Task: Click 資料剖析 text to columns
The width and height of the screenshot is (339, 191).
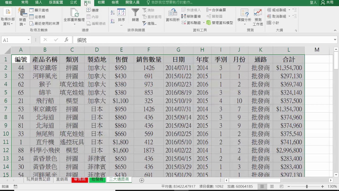Action: point(173,15)
